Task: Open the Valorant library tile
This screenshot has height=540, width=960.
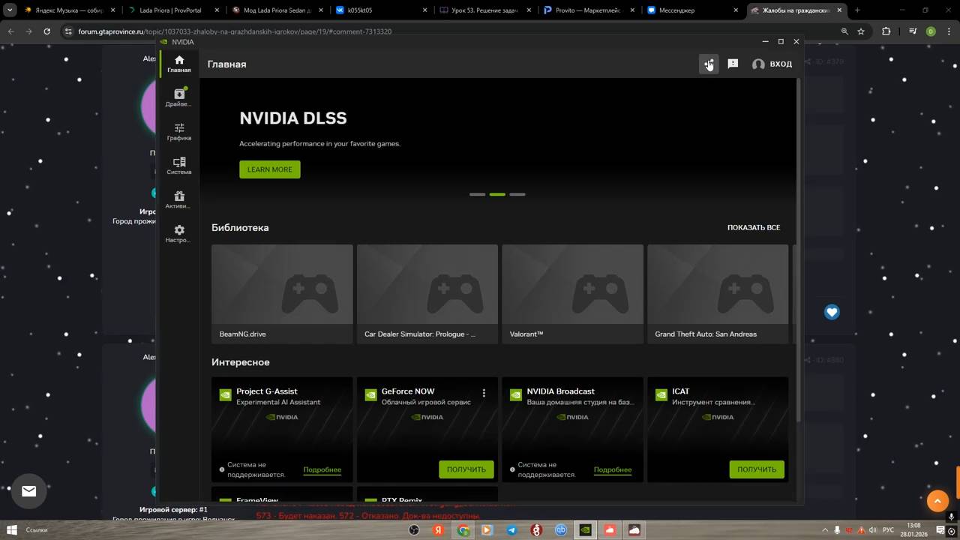Action: pos(572,294)
